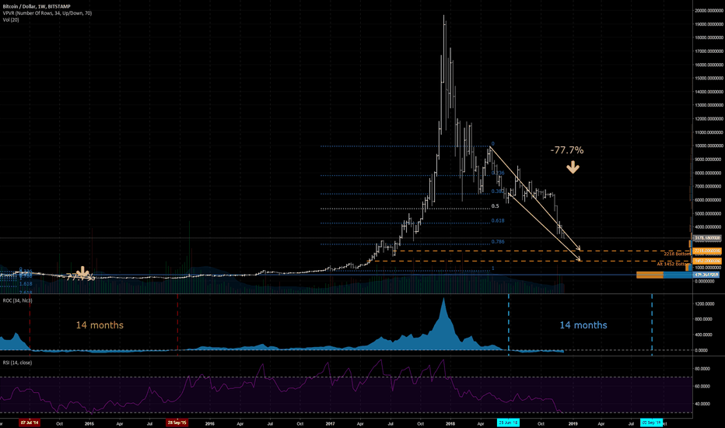
Task: Click the Bitcoin / Dollar chart title
Action: click(37, 6)
